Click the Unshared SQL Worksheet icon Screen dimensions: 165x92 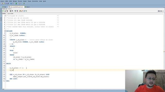(20, 11)
